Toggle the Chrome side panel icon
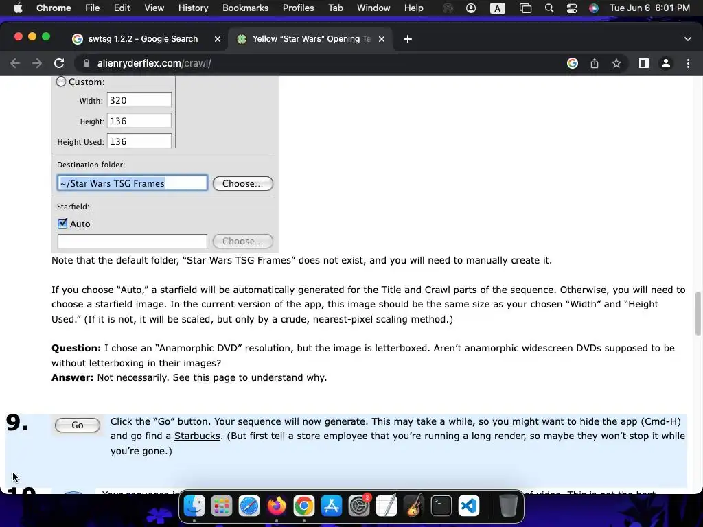703x527 pixels. [644, 63]
